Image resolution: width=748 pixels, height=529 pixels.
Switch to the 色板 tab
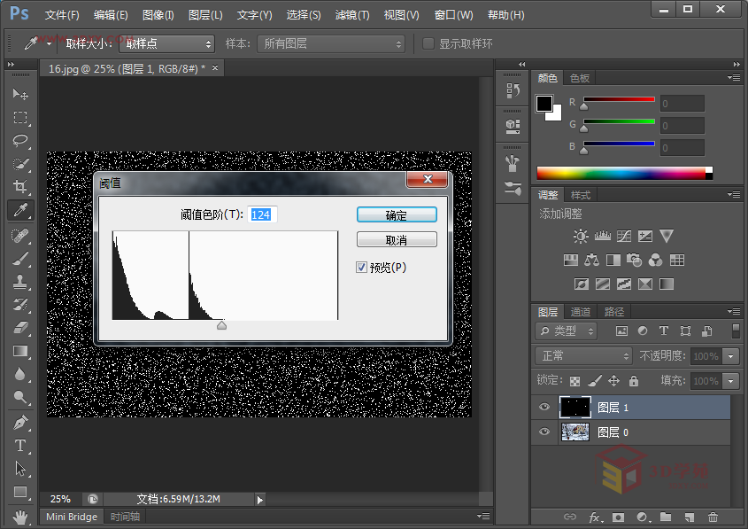(580, 78)
